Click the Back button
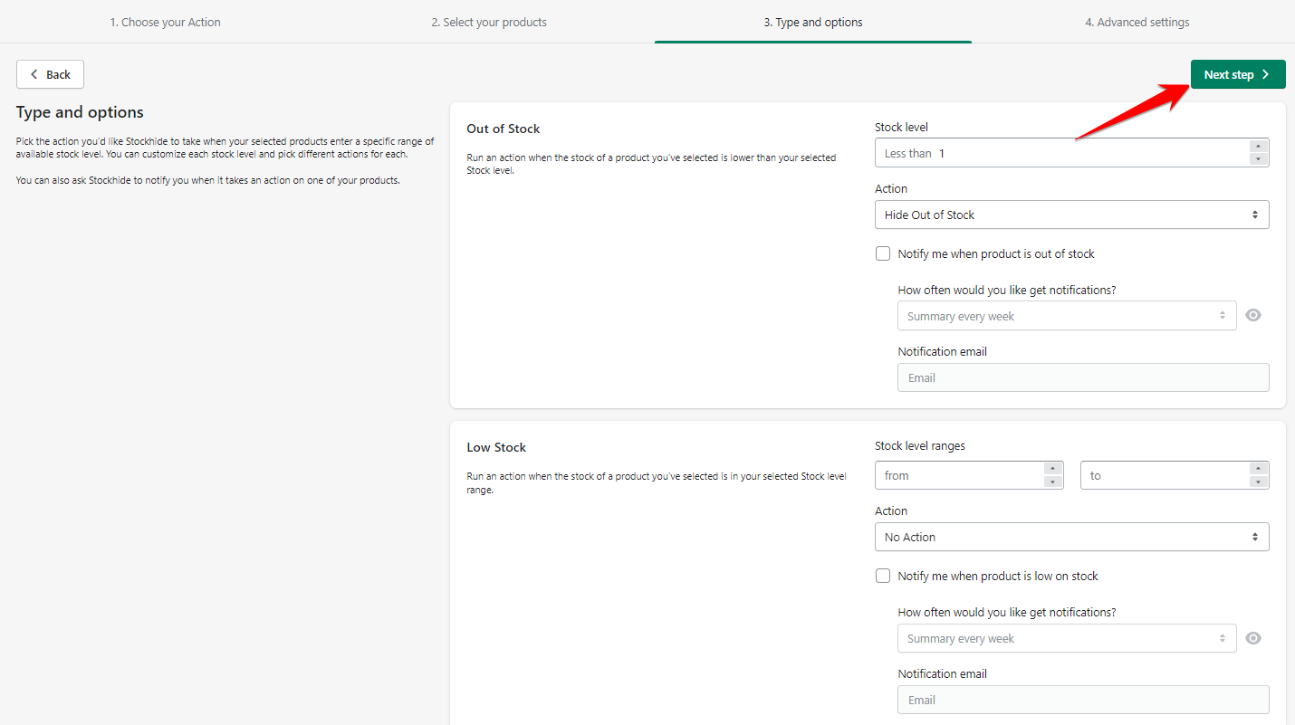The width and height of the screenshot is (1295, 725). [50, 75]
